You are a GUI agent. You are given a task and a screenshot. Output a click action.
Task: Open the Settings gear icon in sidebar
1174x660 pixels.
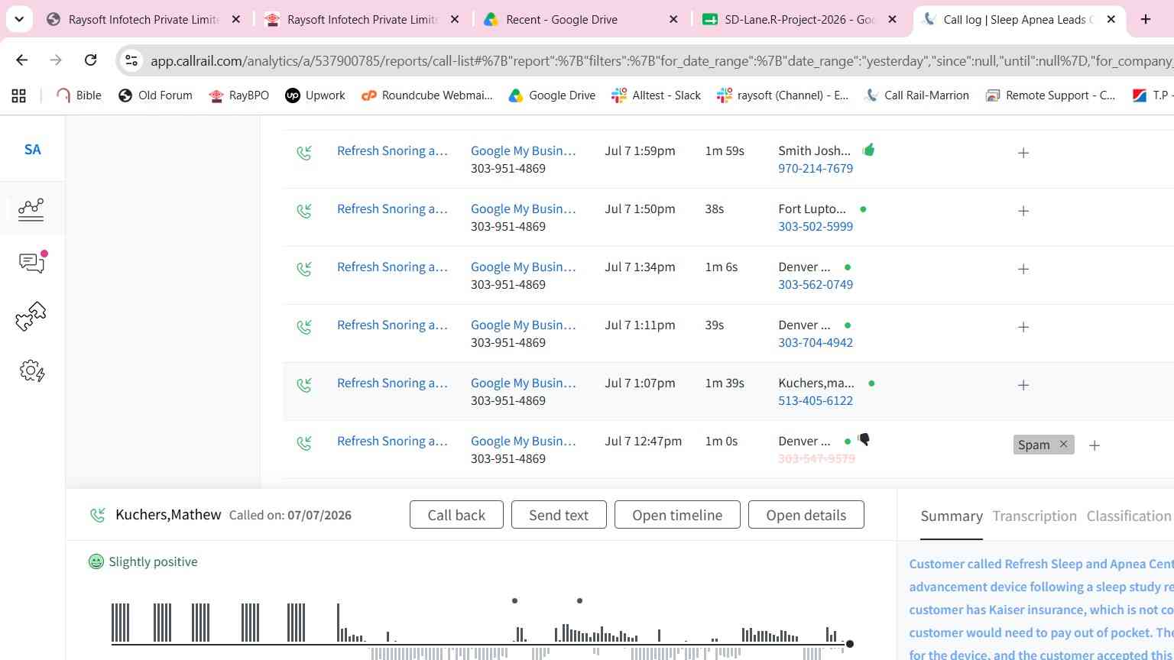click(32, 371)
